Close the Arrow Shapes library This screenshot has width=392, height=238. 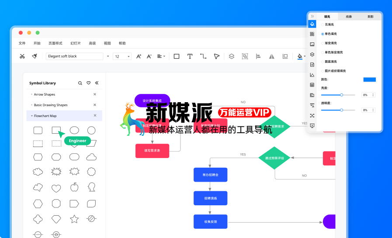95,94
